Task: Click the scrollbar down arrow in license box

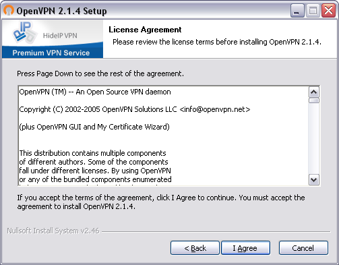Action: pyautogui.click(x=313, y=180)
